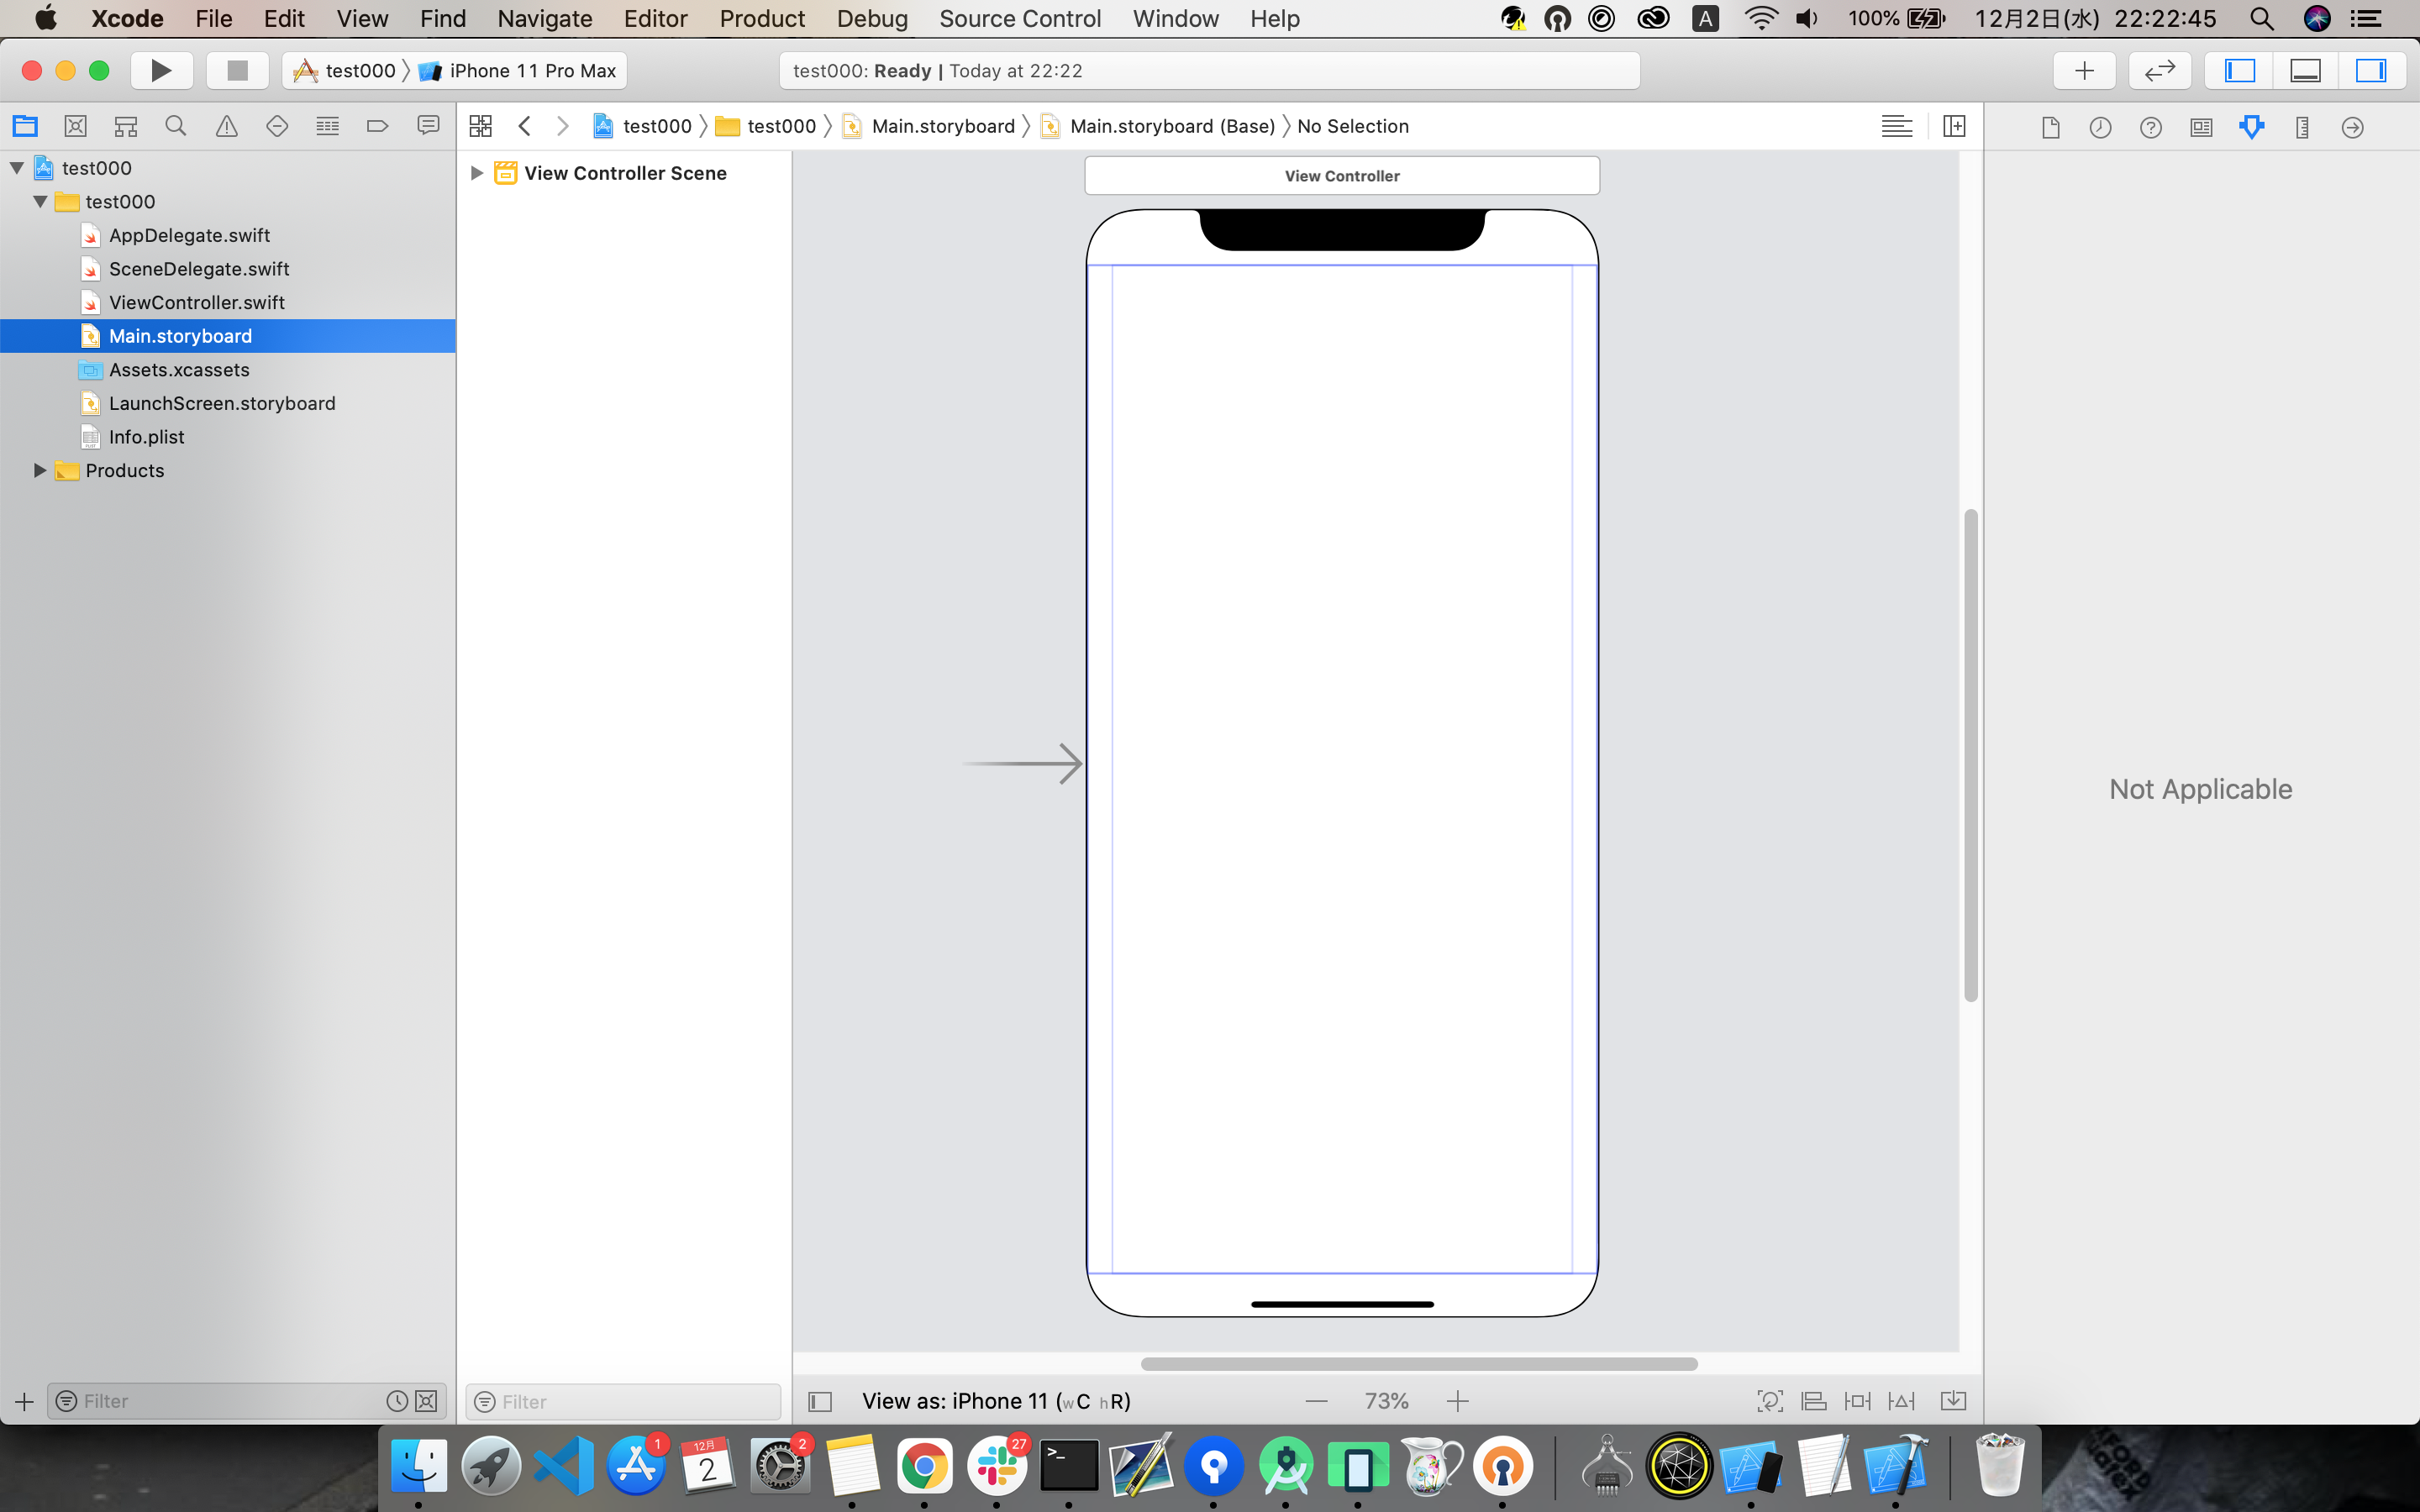Go back in editor history
The height and width of the screenshot is (1512, 2420).
(524, 126)
